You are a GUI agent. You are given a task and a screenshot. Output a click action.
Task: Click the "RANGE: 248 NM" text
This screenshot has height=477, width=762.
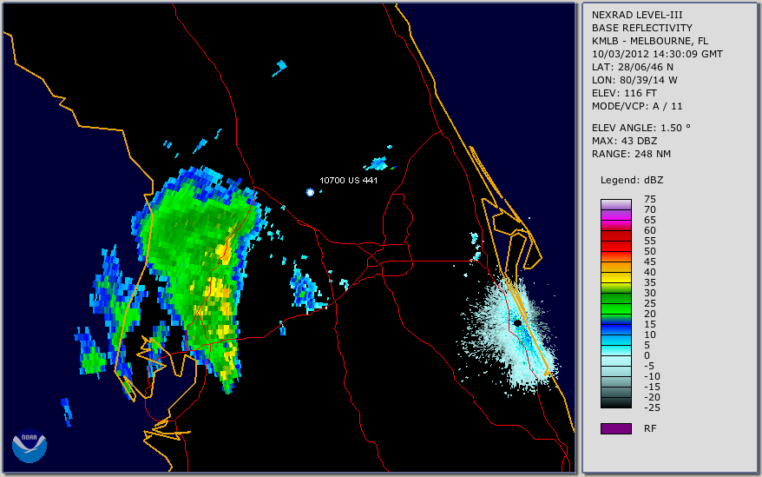click(631, 155)
